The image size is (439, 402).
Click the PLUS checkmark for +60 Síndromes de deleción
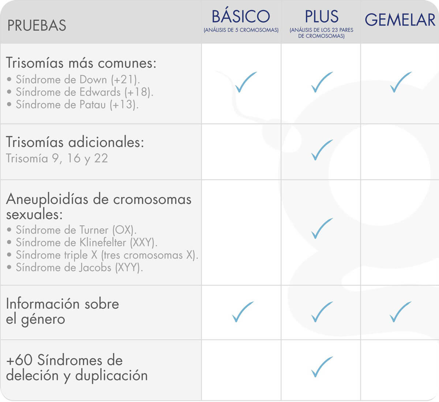coord(322,367)
